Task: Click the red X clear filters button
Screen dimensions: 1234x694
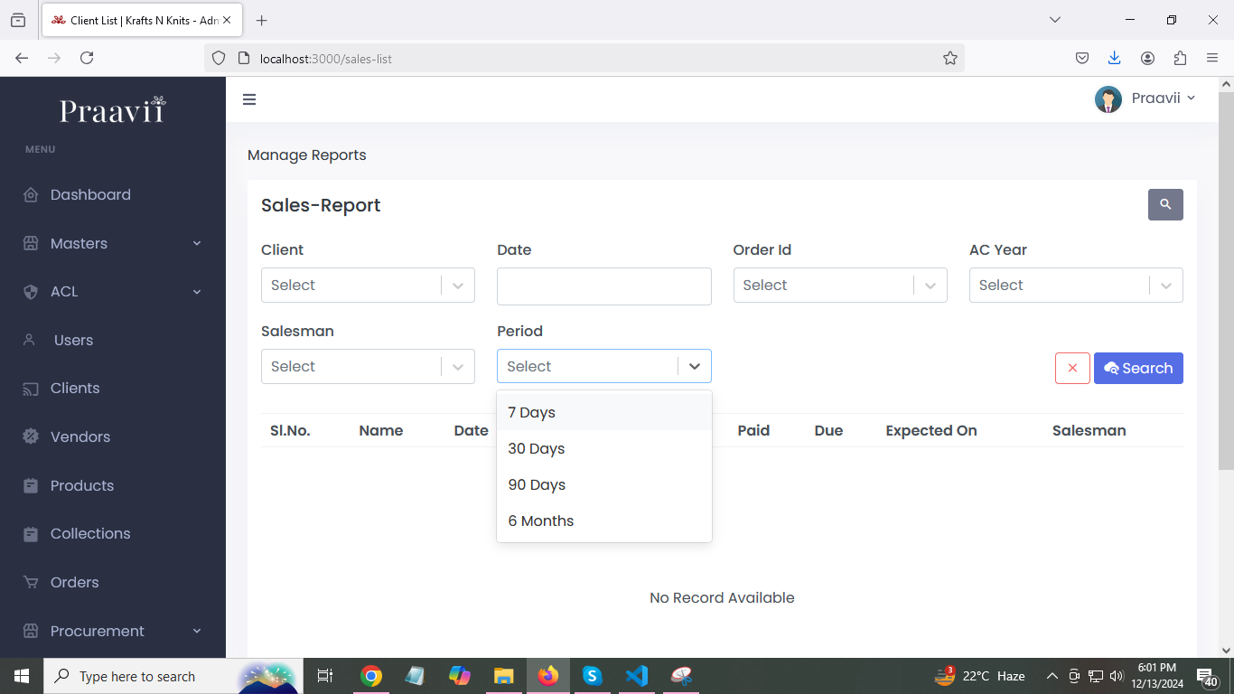Action: 1072,368
